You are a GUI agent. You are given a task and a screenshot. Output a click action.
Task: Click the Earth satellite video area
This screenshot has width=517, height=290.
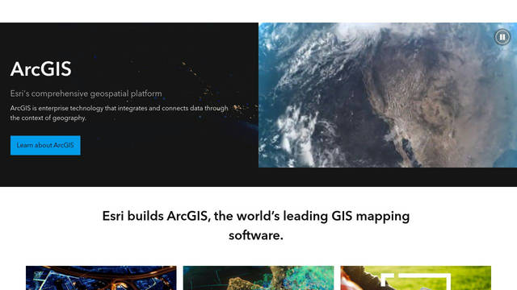(x=388, y=95)
